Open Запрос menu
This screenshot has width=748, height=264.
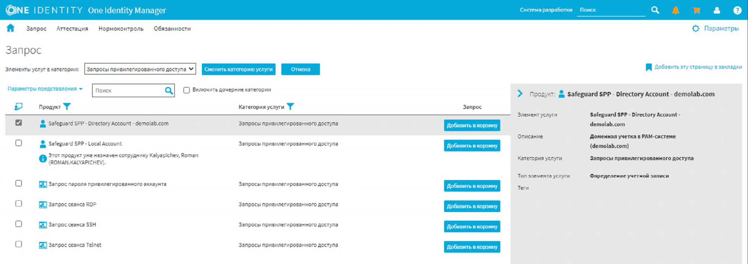[36, 28]
